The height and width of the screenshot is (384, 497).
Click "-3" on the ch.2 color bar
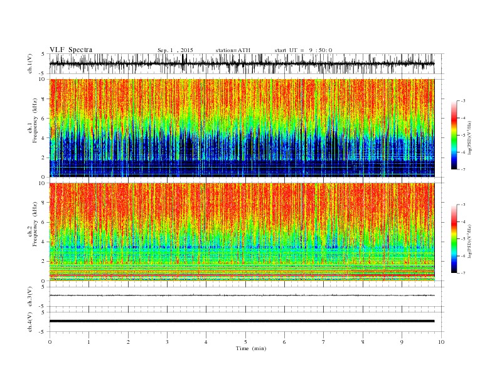(462, 205)
